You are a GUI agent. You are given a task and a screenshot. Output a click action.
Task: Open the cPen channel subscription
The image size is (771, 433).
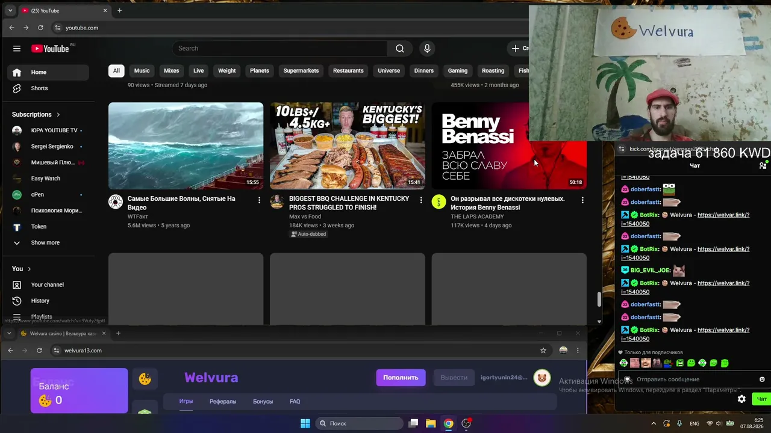48,195
